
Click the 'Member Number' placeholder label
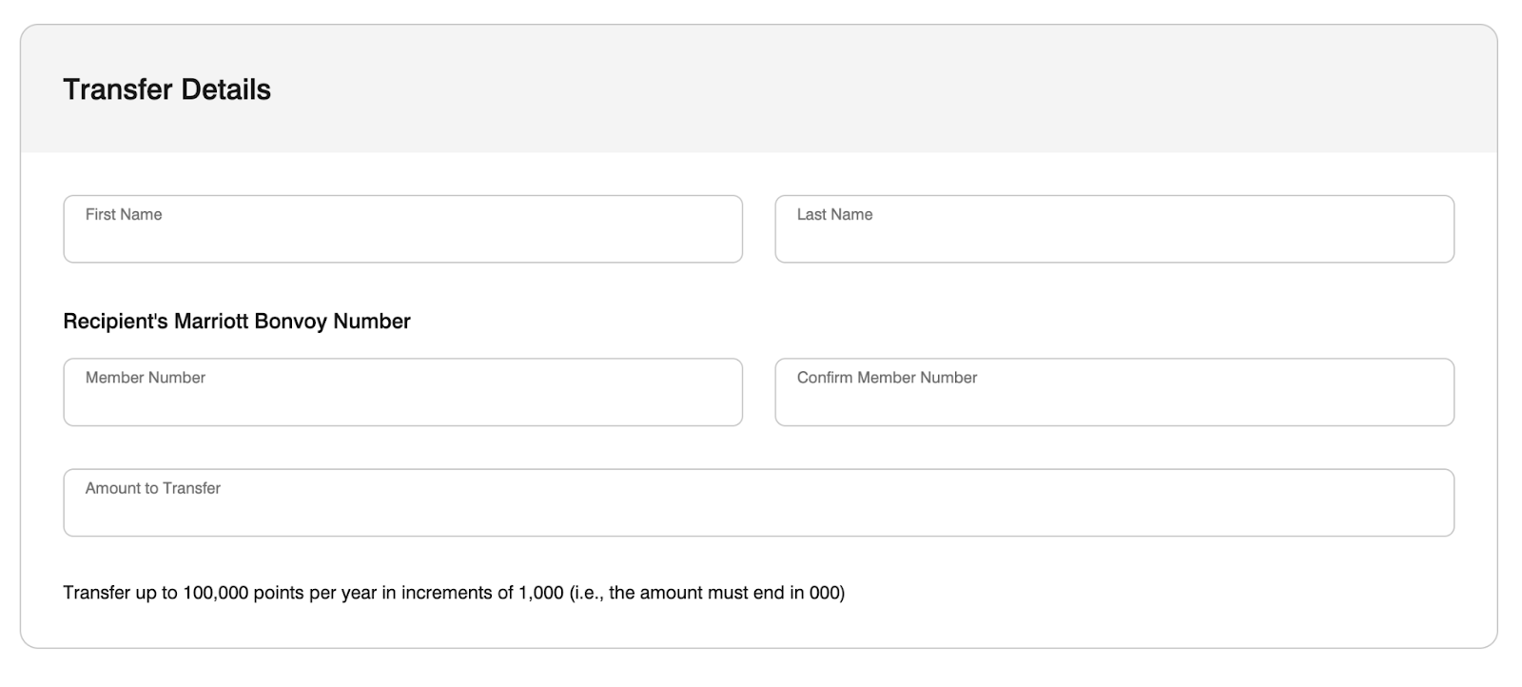tap(146, 378)
